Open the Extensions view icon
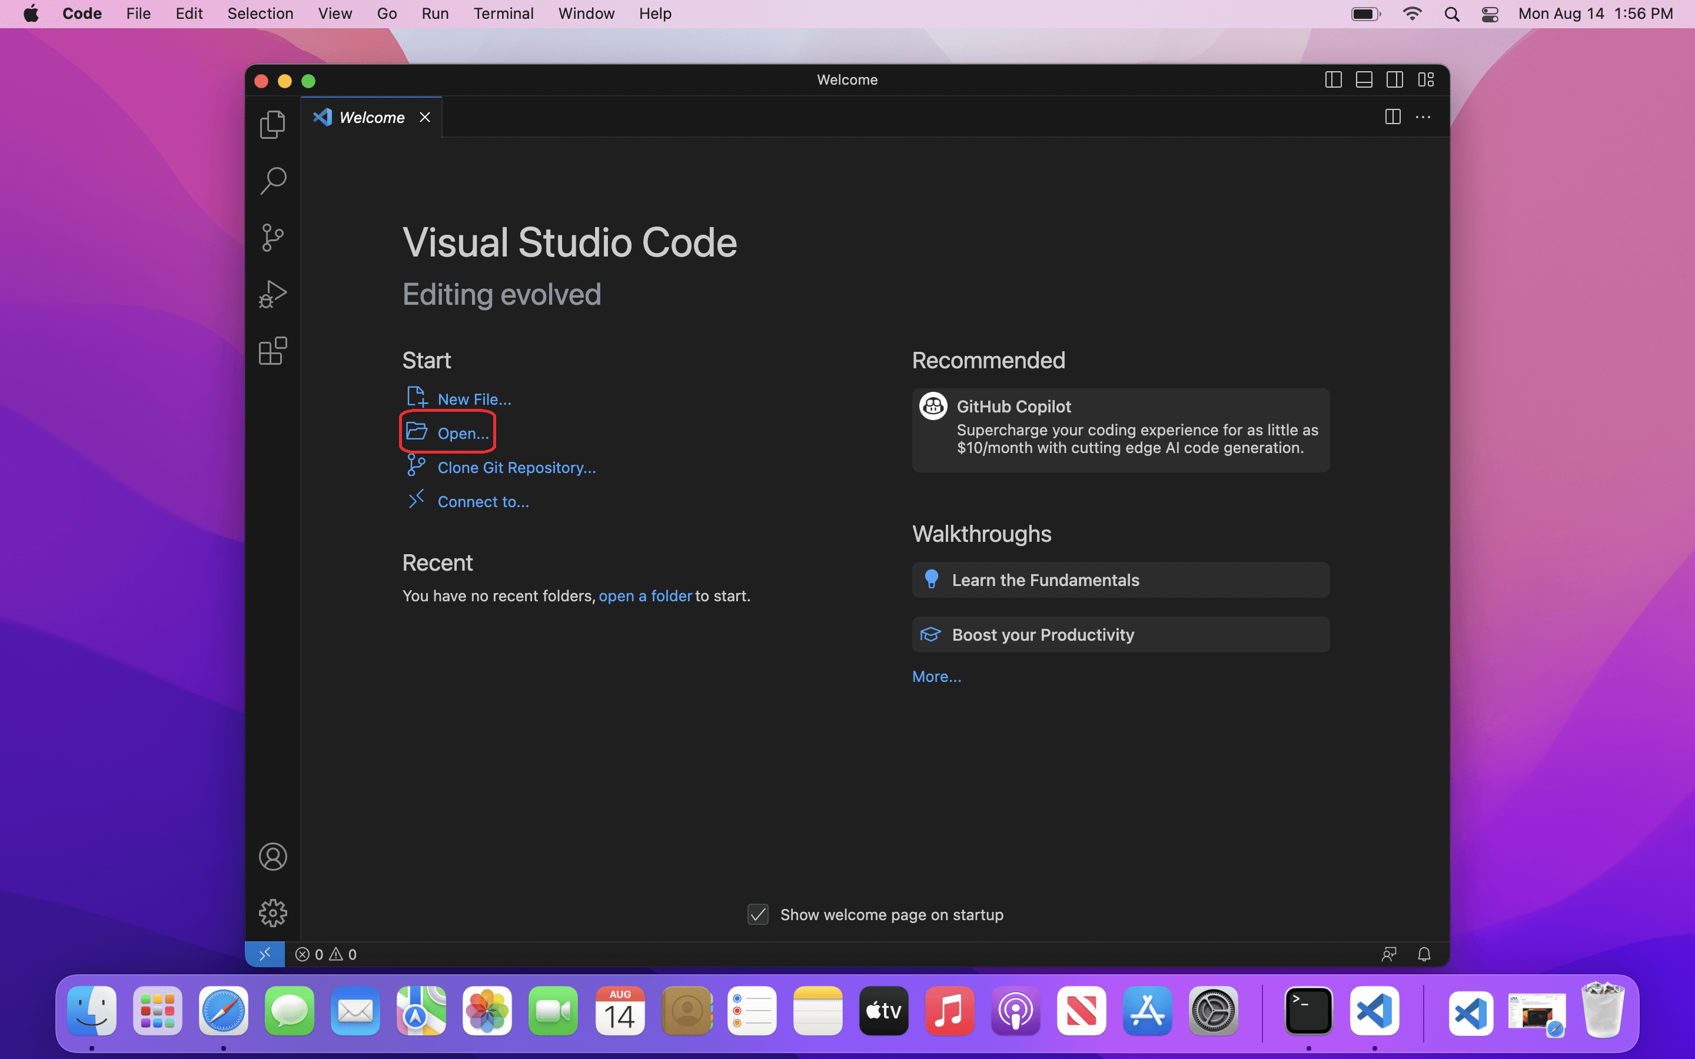The image size is (1695, 1059). [272, 351]
